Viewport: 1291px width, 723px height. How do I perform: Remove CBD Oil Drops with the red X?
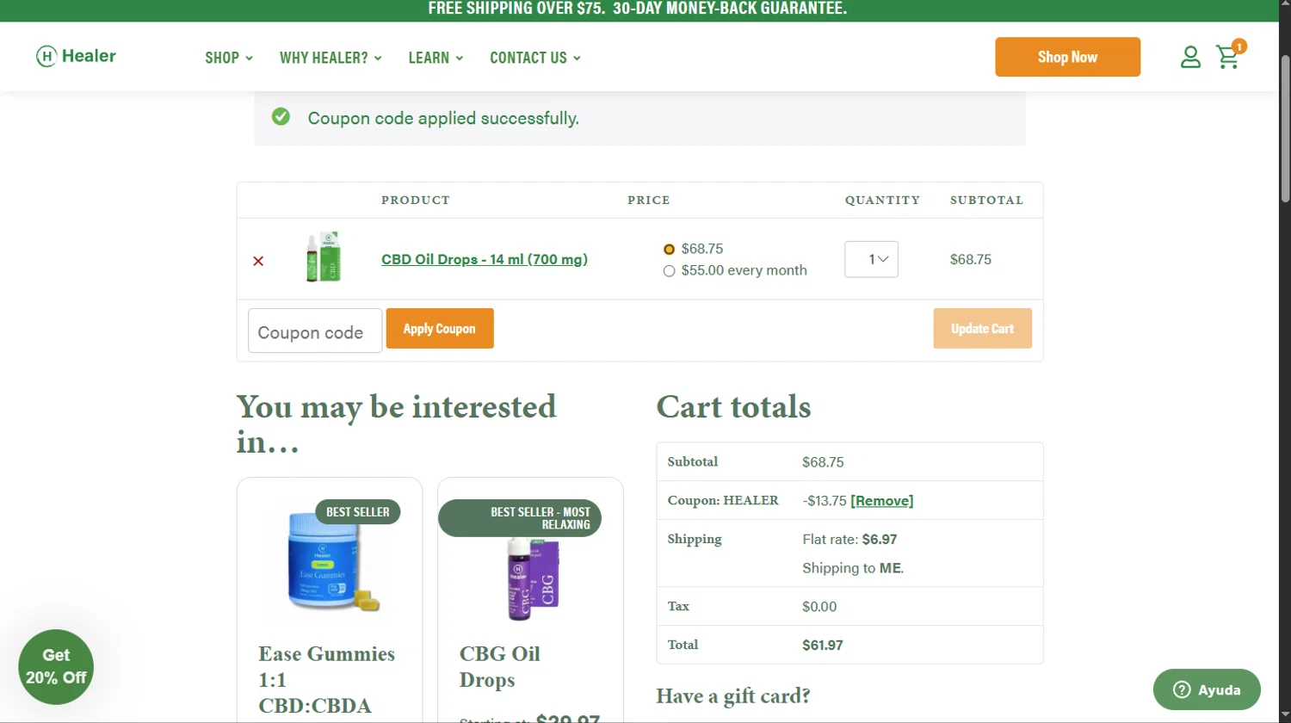[258, 261]
